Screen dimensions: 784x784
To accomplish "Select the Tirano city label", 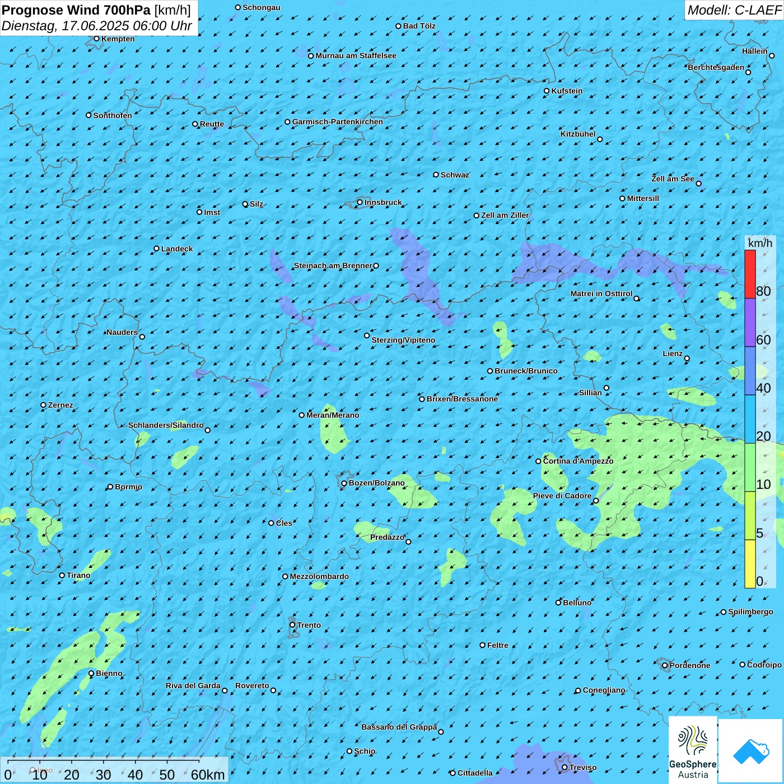I will [x=78, y=575].
